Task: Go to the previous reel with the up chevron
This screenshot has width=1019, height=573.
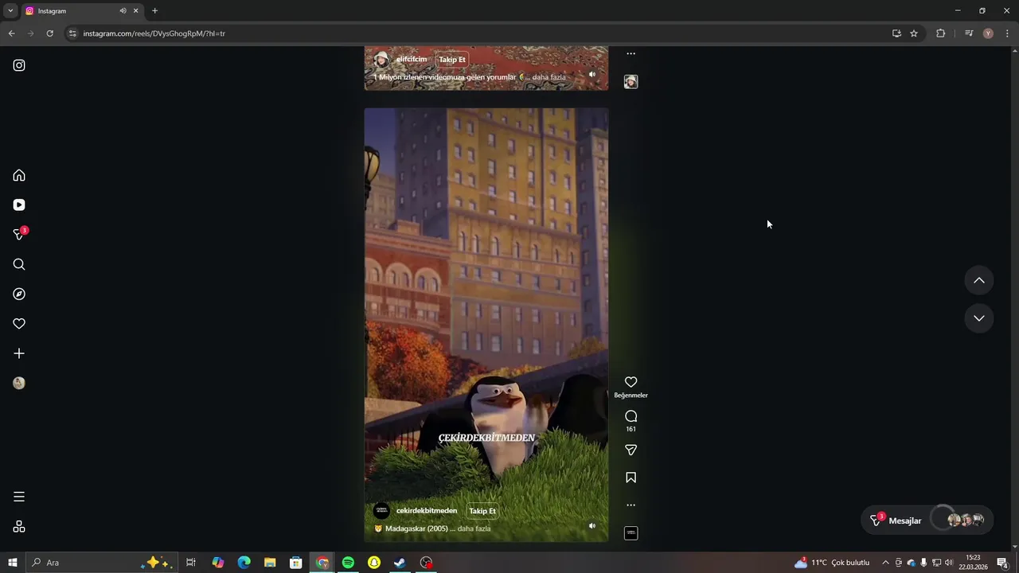Action: 979,280
